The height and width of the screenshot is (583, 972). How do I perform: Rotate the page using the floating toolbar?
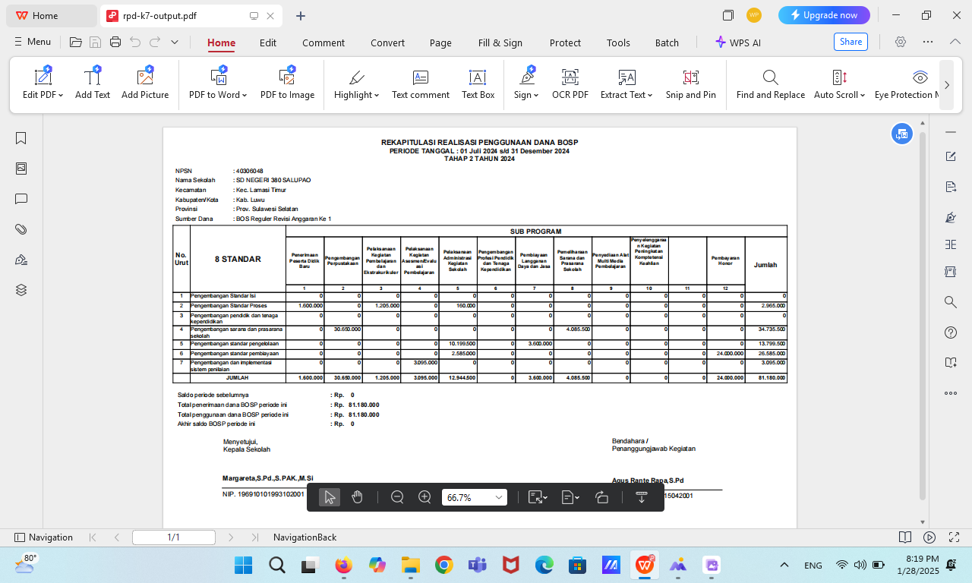tap(602, 497)
